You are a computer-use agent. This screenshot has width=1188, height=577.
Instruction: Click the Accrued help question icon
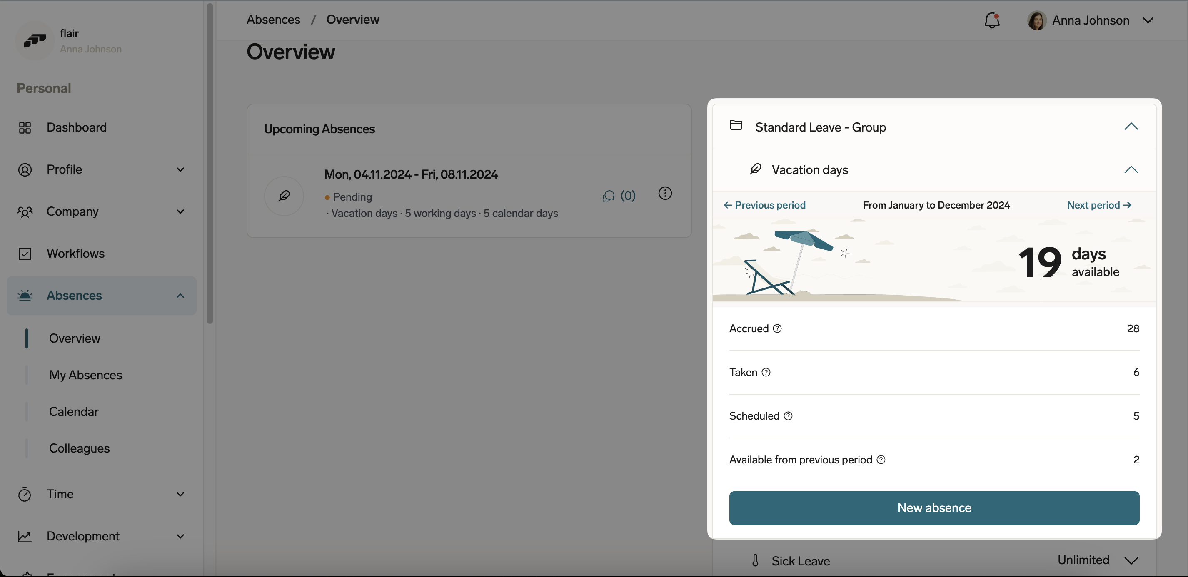777,328
